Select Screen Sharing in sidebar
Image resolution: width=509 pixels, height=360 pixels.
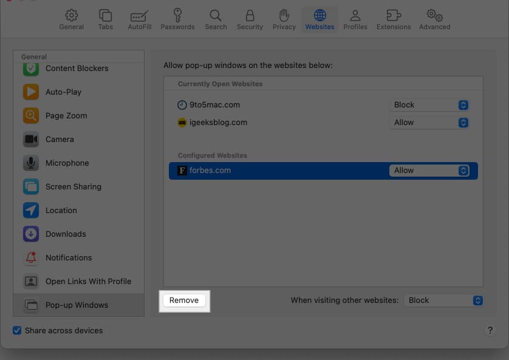pyautogui.click(x=73, y=187)
